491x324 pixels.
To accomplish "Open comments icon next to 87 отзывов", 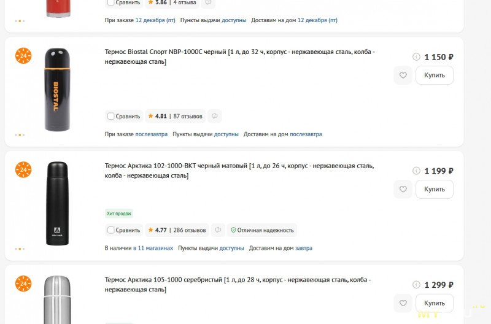I will [214, 116].
